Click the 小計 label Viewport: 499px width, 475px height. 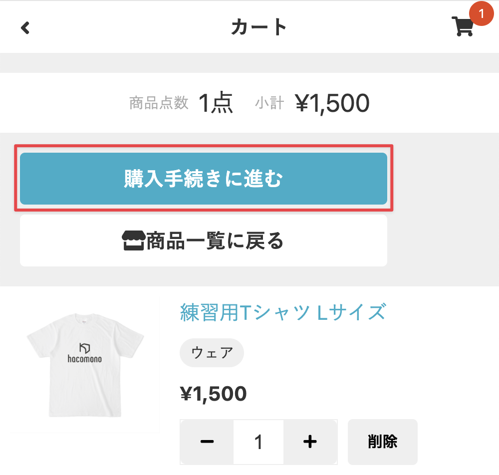coord(269,103)
